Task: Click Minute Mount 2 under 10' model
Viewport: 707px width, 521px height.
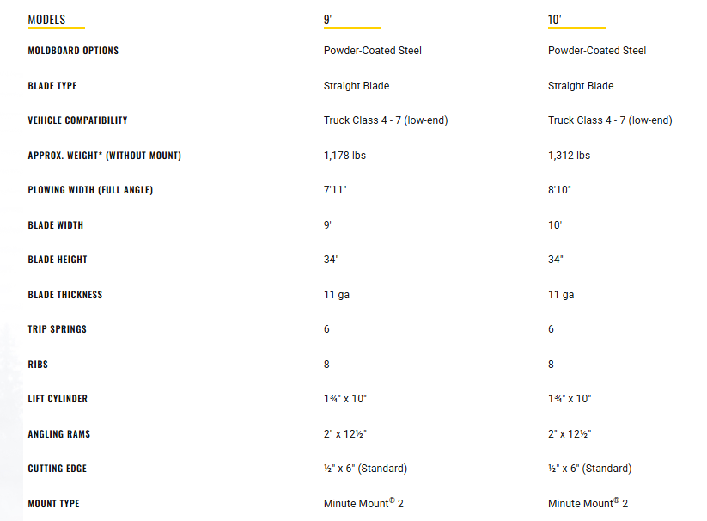Action: pyautogui.click(x=588, y=503)
